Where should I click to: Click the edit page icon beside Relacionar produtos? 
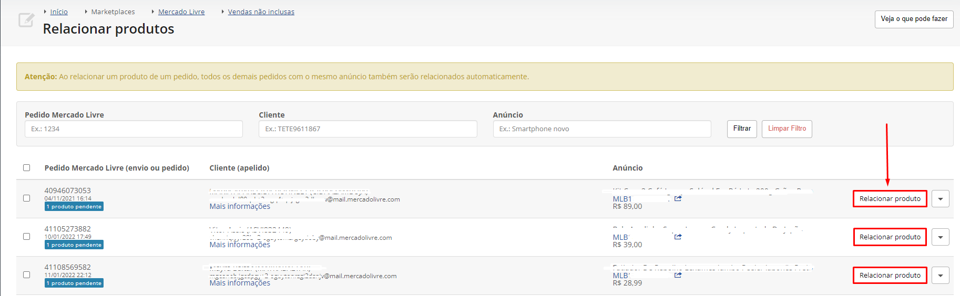(x=26, y=20)
